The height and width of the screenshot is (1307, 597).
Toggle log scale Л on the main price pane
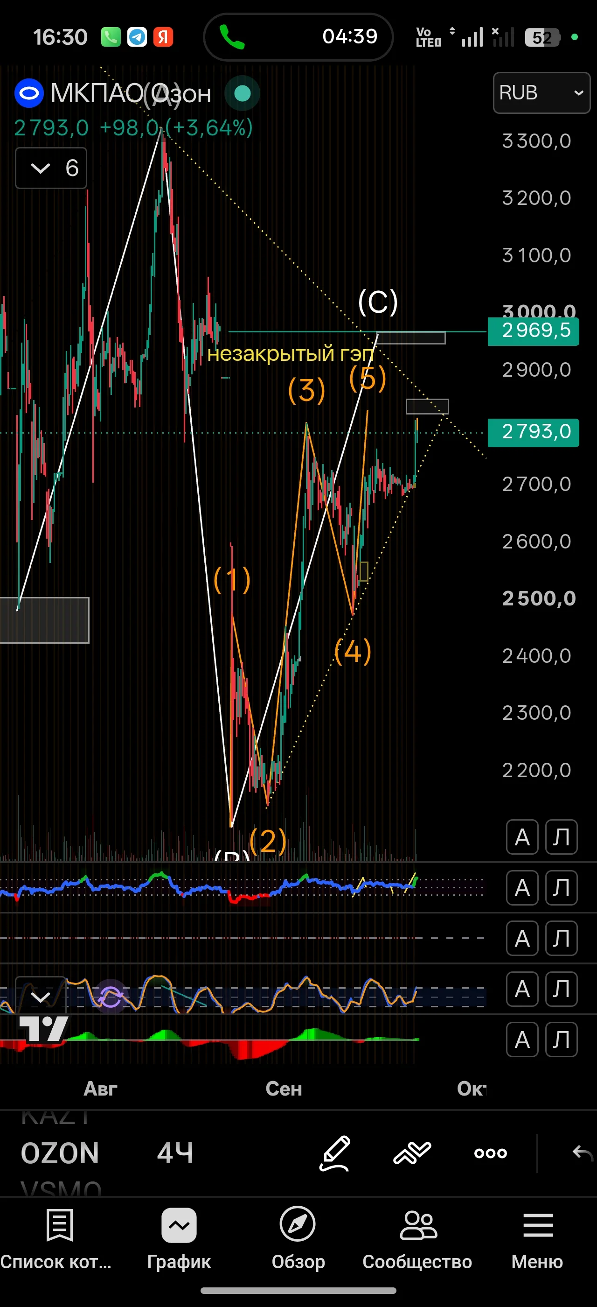pyautogui.click(x=561, y=837)
